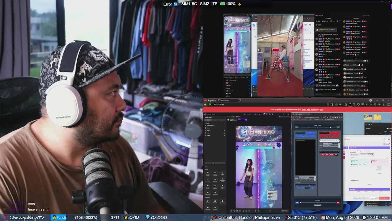Follow the buy link in AnyDesk banner

322,110
